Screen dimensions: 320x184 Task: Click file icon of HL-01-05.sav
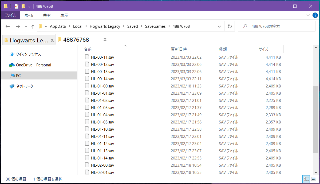pos(87,122)
